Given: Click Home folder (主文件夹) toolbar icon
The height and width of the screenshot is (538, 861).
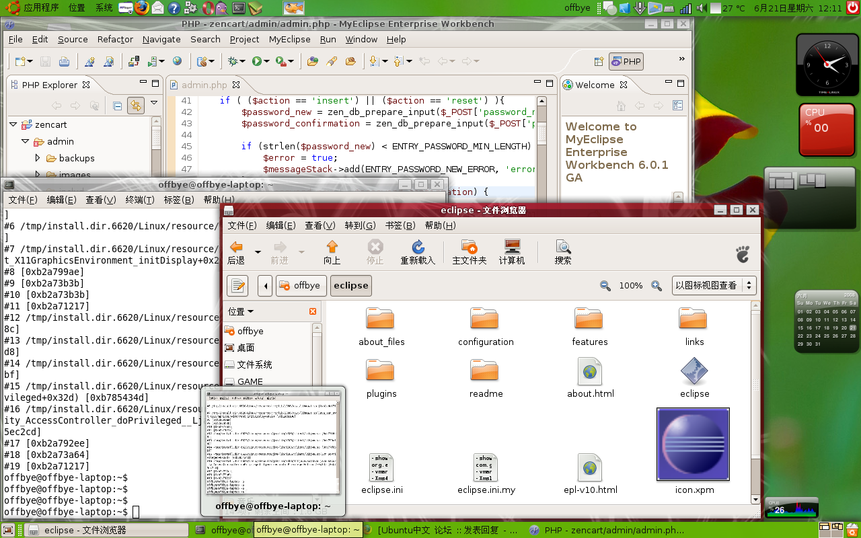Looking at the screenshot, I should (x=469, y=252).
